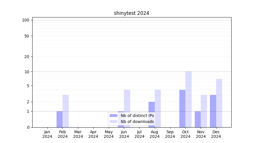
Task: Click the December downloads bar
Action: [x=219, y=103]
